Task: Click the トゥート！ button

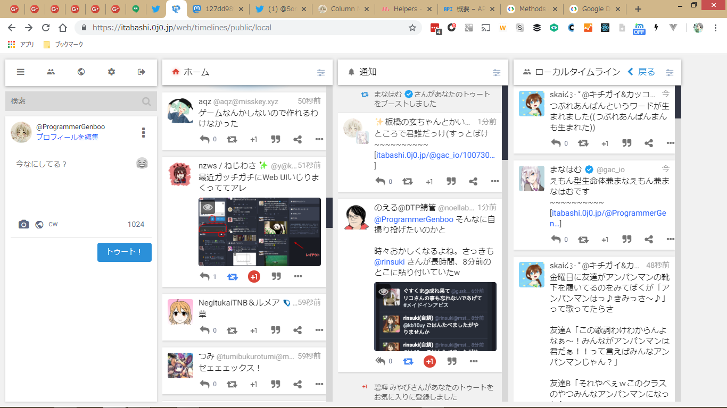Action: (x=125, y=252)
